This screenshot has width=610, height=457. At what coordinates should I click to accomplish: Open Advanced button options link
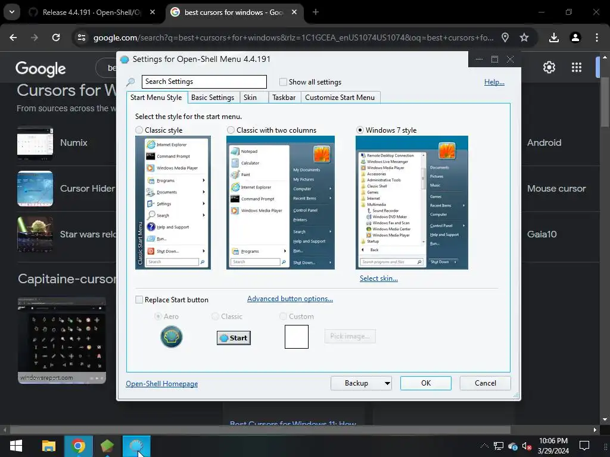click(x=290, y=299)
